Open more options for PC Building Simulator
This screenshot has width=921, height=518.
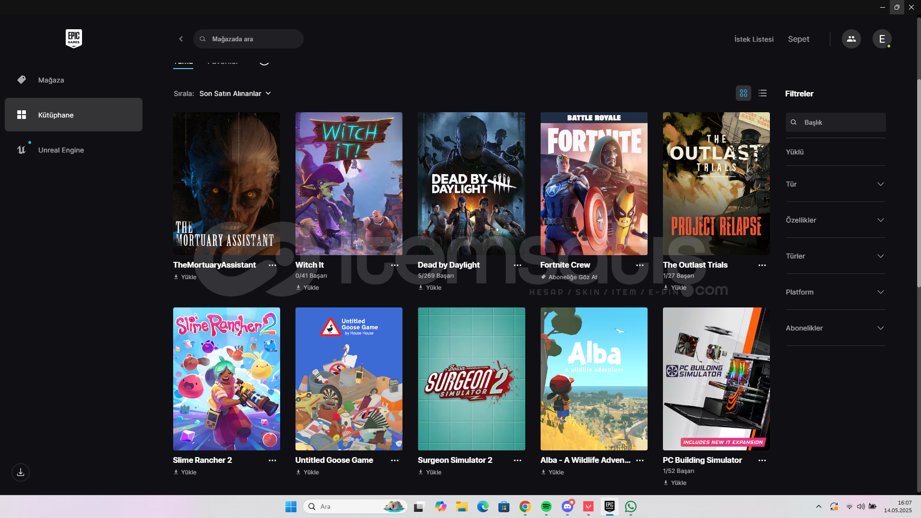(x=762, y=460)
